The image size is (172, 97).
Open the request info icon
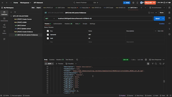169,34
